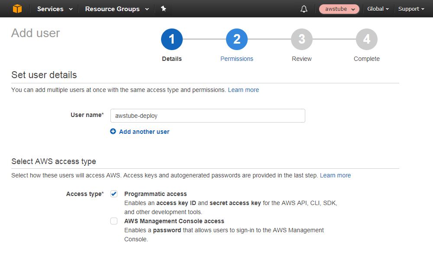Open the awstube account dropdown

[339, 9]
